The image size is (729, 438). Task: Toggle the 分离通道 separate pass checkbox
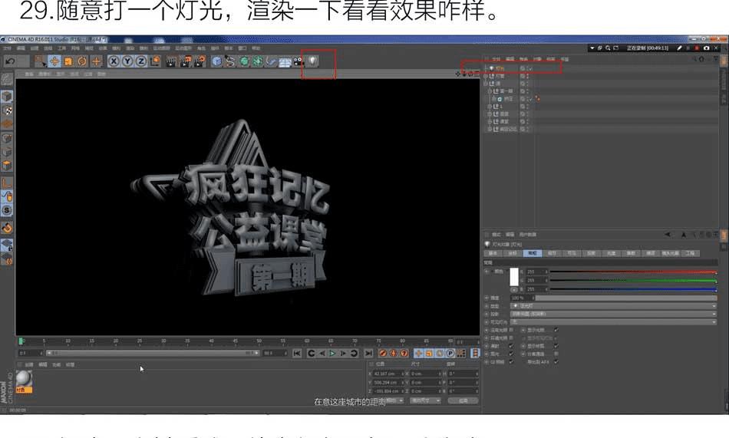click(x=556, y=354)
